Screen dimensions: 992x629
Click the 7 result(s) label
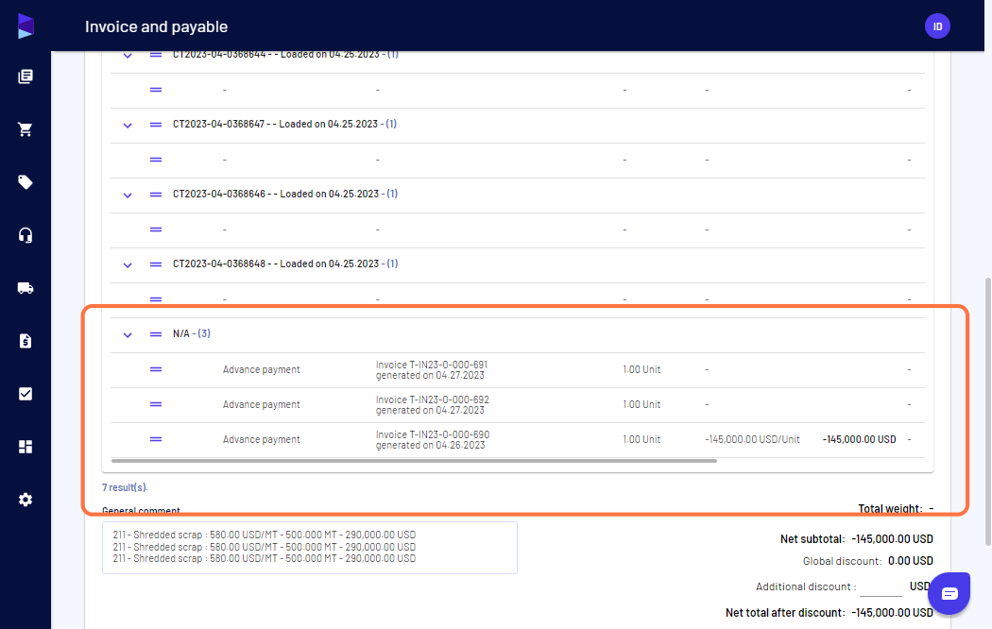125,487
